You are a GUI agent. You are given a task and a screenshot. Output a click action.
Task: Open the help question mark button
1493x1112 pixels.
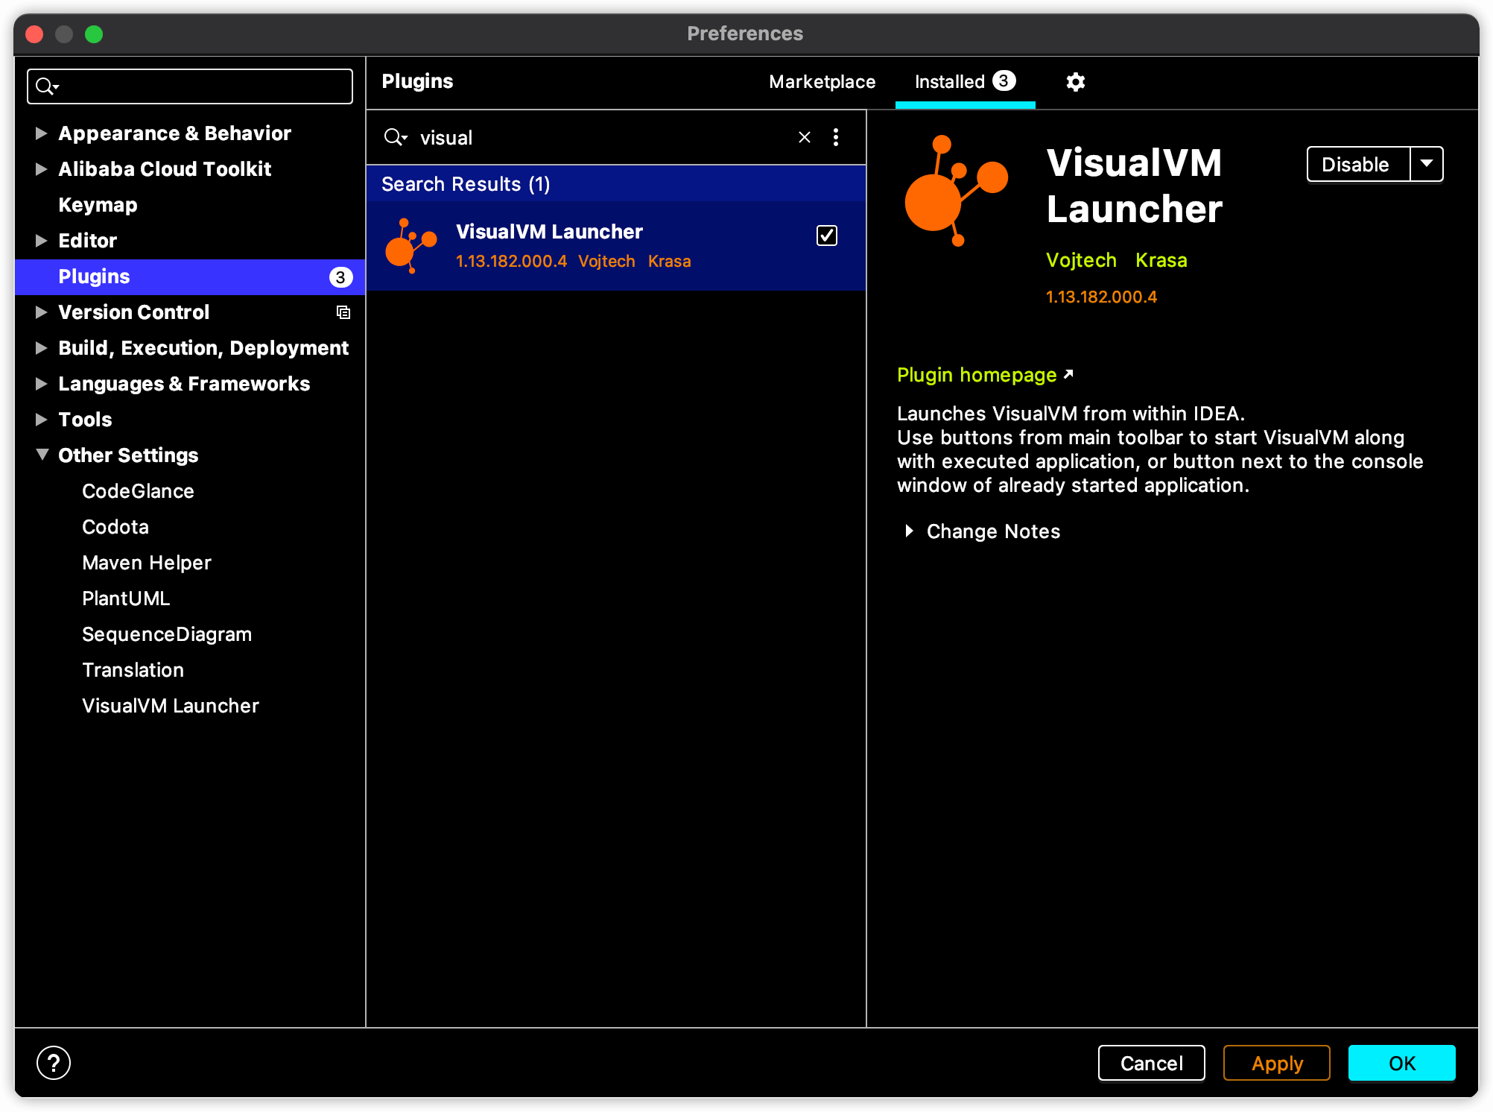[54, 1063]
